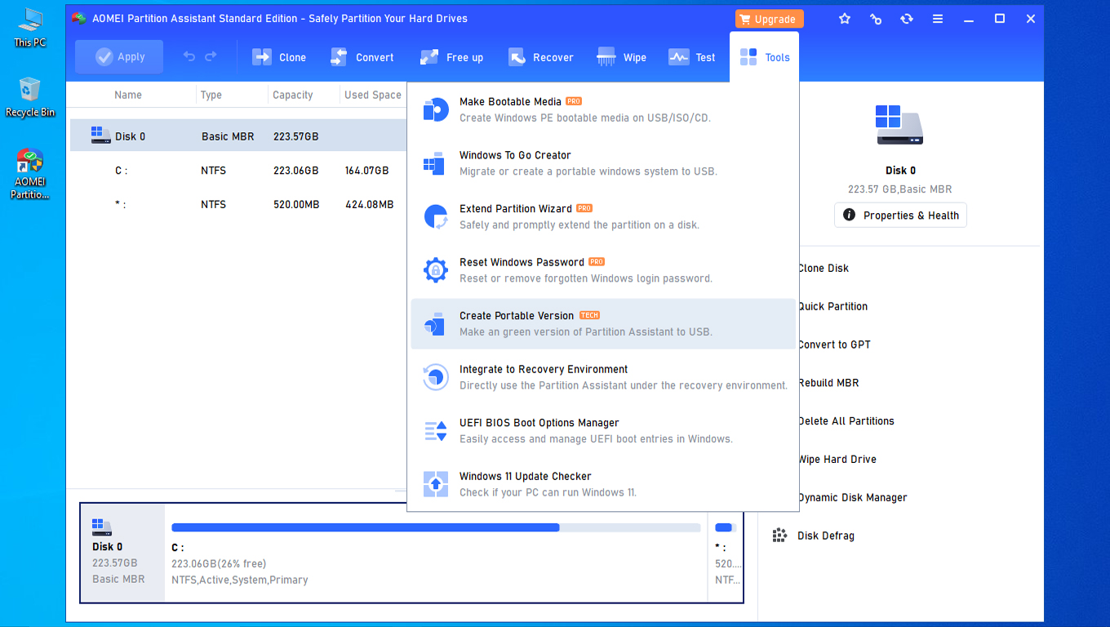Select Reset Windows Password entry
The width and height of the screenshot is (1110, 627).
click(x=603, y=270)
